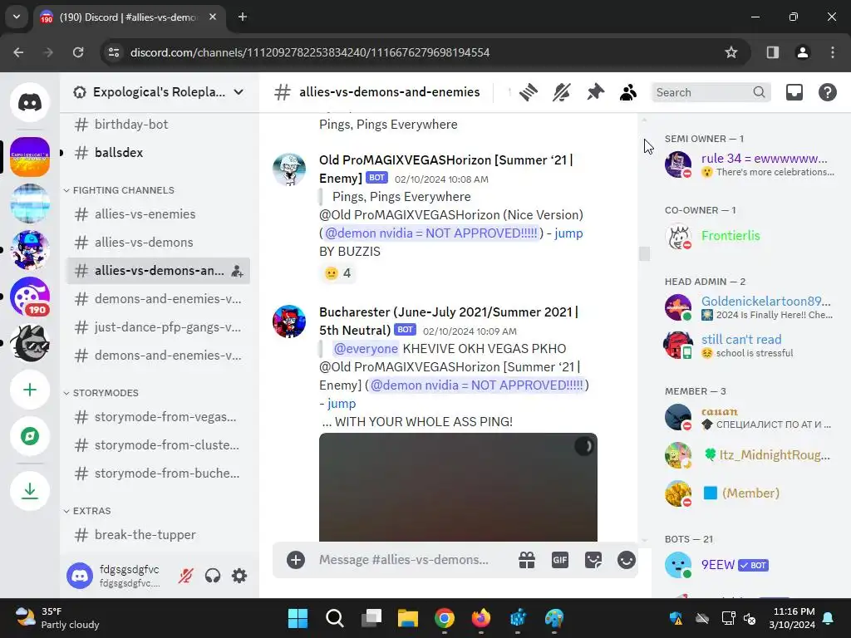The width and height of the screenshot is (851, 638).
Task: Click Old ProMAGIXVEGASHorizon bot avatar
Action: (x=289, y=169)
